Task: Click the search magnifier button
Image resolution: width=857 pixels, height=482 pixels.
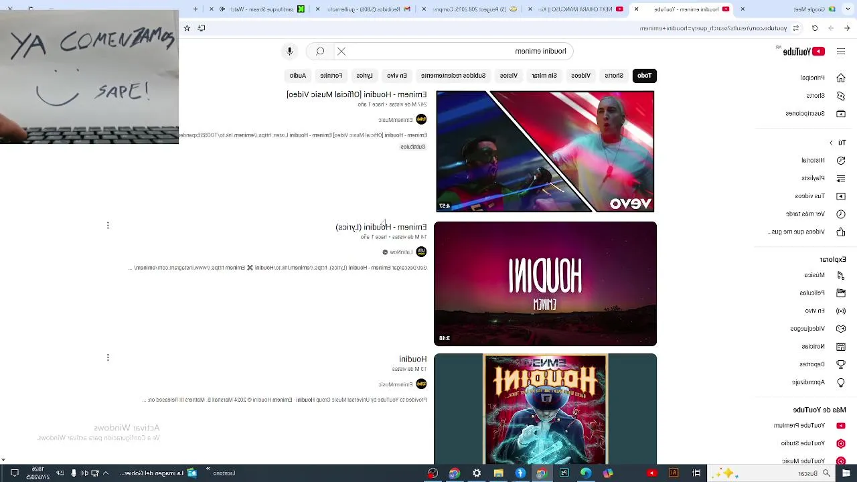Action: coord(320,52)
